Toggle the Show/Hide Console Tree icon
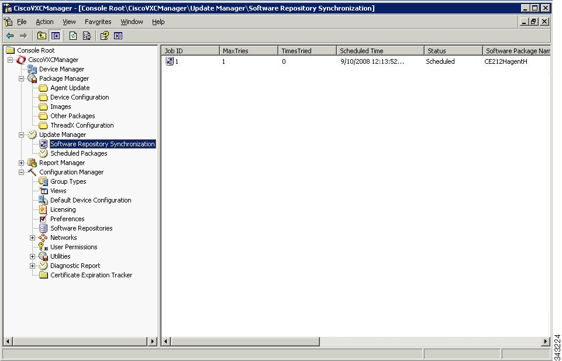562x361 pixels. click(55, 36)
